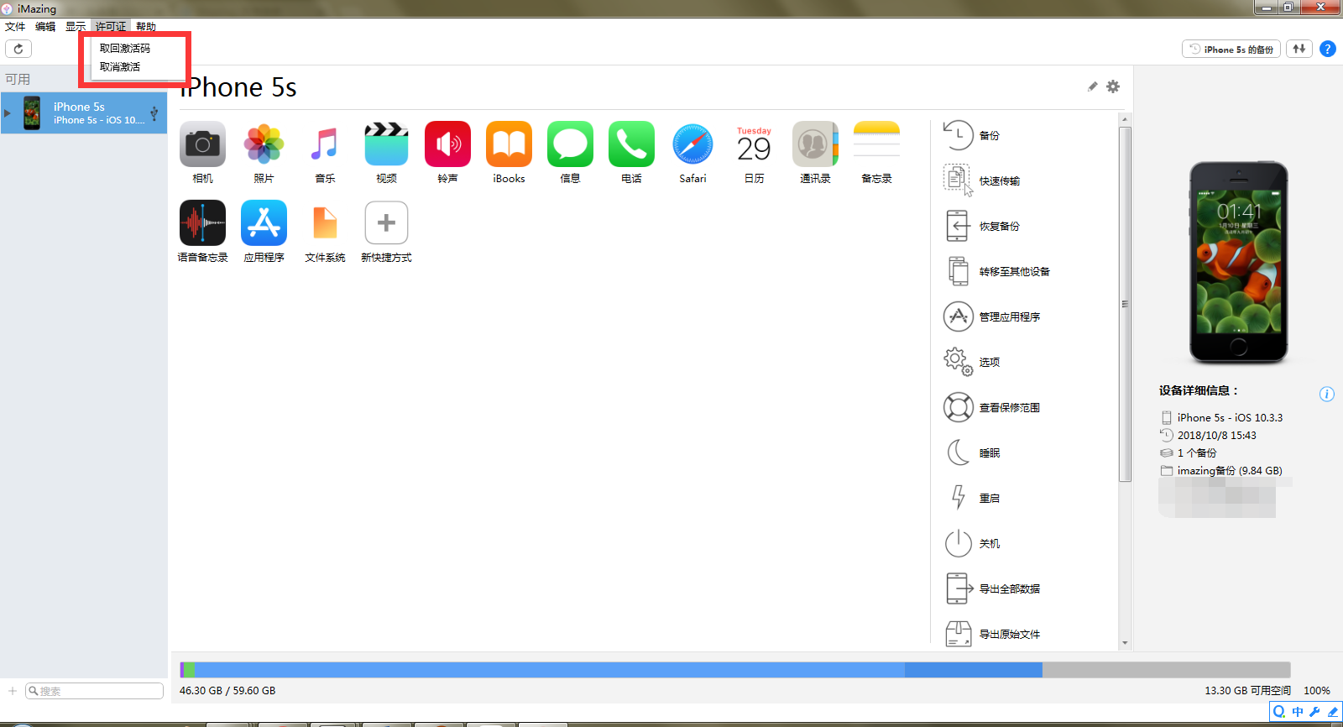
Task: Open the 显示 (View) menu
Action: [76, 27]
